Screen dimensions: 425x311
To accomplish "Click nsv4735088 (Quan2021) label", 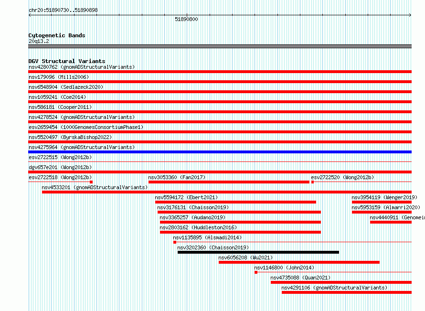I will [300, 278].
